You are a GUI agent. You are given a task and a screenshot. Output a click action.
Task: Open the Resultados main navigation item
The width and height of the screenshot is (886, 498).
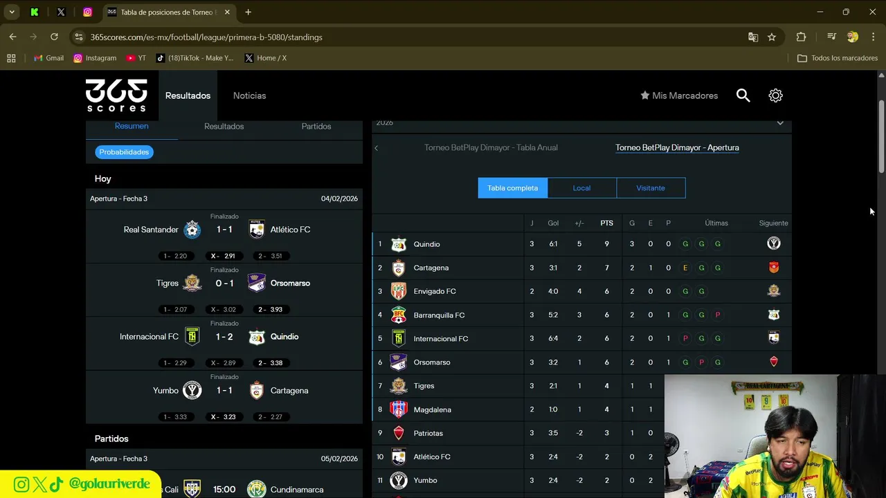coord(188,95)
